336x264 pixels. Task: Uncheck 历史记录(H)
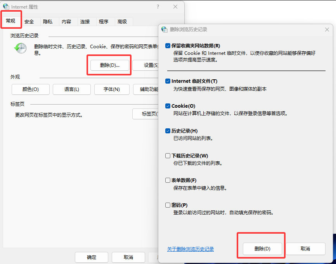pos(168,131)
